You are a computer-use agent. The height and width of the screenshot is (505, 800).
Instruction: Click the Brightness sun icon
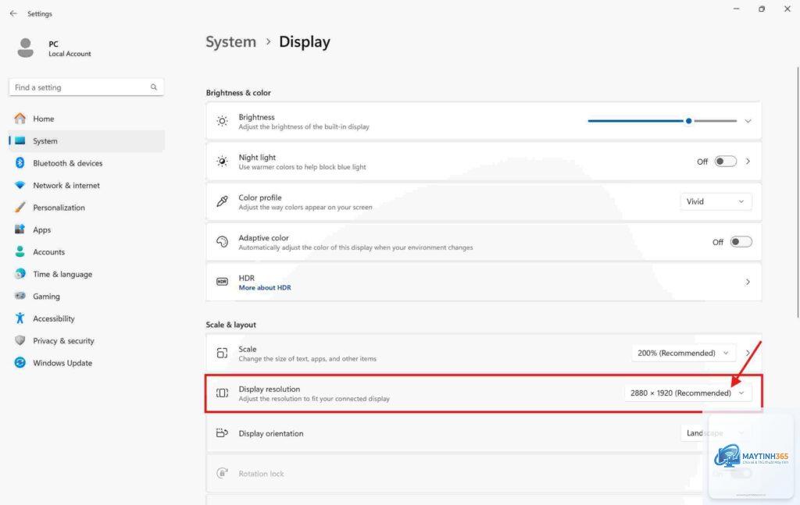click(x=222, y=121)
